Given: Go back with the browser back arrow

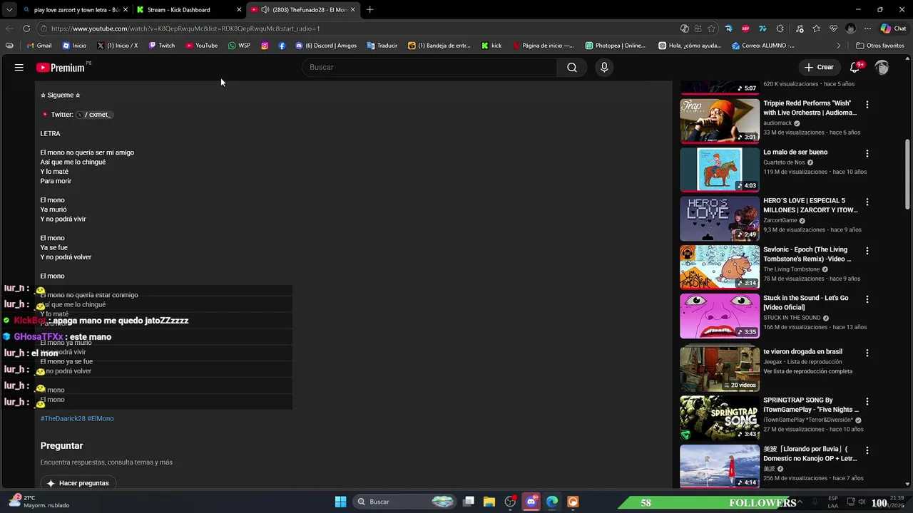Looking at the screenshot, I should [9, 28].
